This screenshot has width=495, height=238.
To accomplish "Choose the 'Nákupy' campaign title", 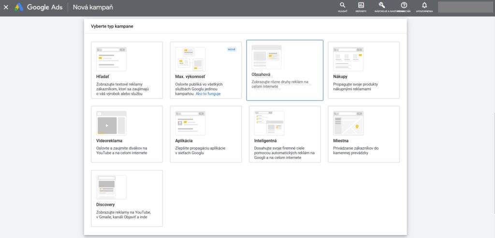I will (x=340, y=77).
